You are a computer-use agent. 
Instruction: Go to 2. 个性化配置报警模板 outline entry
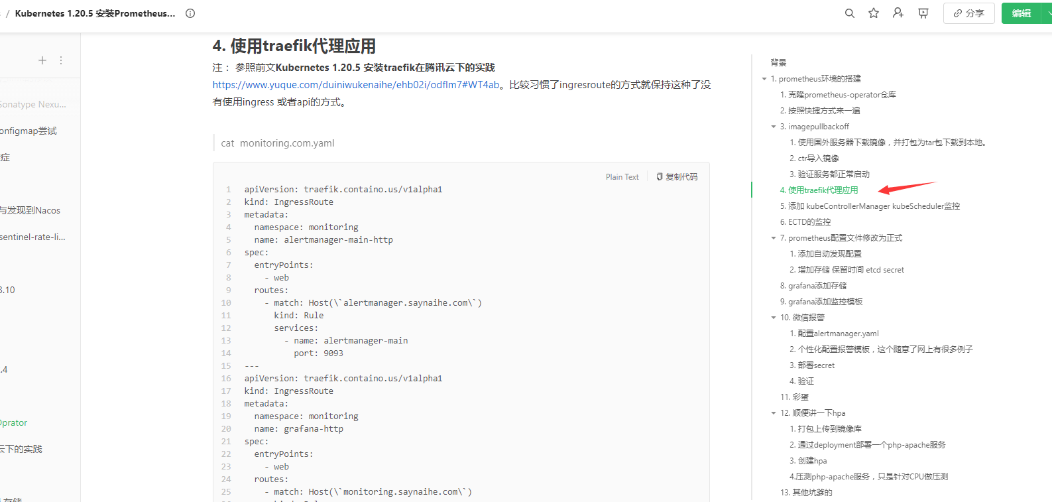click(881, 349)
